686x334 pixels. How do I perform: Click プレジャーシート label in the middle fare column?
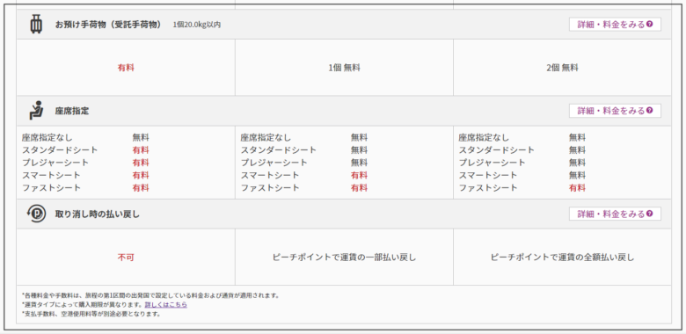[x=274, y=163]
